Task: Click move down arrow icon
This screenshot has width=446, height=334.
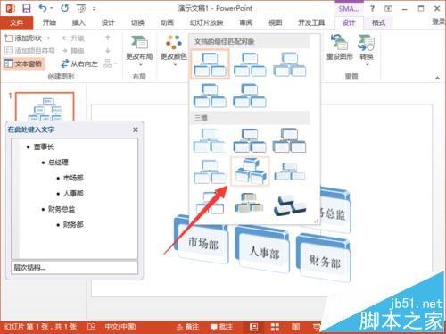Action: tap(108, 50)
